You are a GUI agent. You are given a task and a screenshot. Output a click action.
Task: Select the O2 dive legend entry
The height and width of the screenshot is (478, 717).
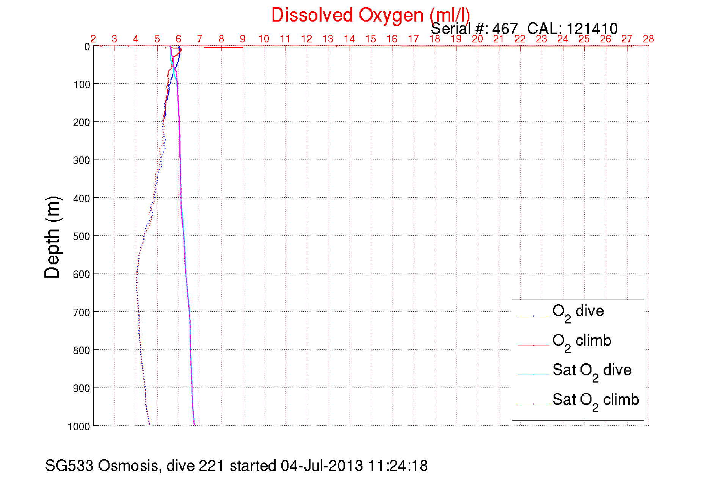(x=578, y=313)
